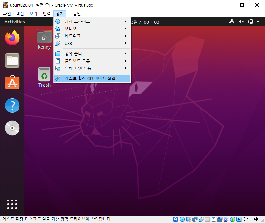This screenshot has height=223, width=265.
Task: Click the clock date in top bar
Action: coord(145,22)
